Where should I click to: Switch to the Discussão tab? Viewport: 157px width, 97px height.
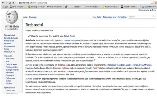tap(33, 17)
